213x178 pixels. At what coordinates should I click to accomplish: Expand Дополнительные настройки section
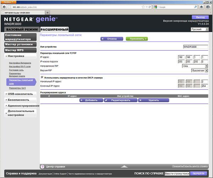[20, 113]
